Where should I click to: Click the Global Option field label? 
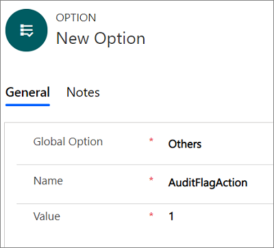point(68,142)
